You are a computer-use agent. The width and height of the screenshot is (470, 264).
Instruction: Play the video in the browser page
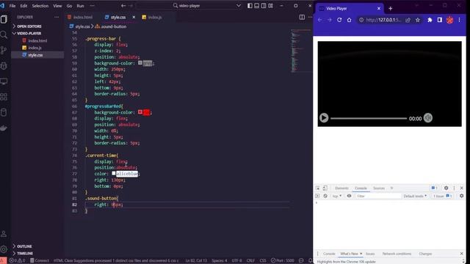pyautogui.click(x=324, y=117)
